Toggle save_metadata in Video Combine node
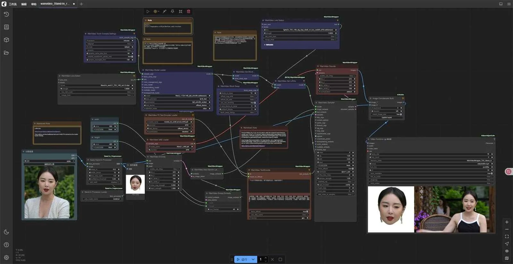This screenshot has height=264, width=513. pyautogui.click(x=431, y=173)
